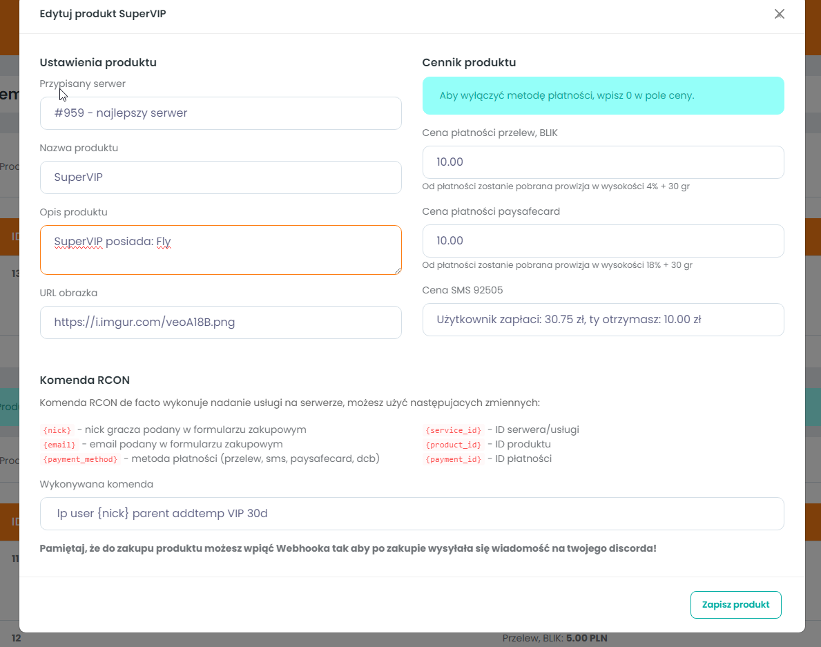Click the Opis produktu resize handle
The height and width of the screenshot is (647, 821).
point(398,271)
